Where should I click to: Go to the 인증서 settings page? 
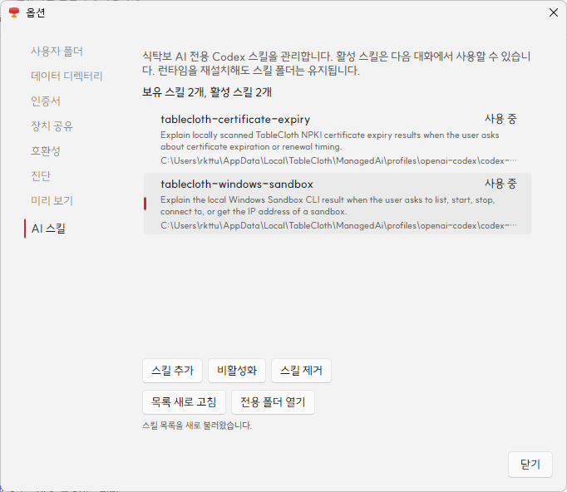(46, 101)
